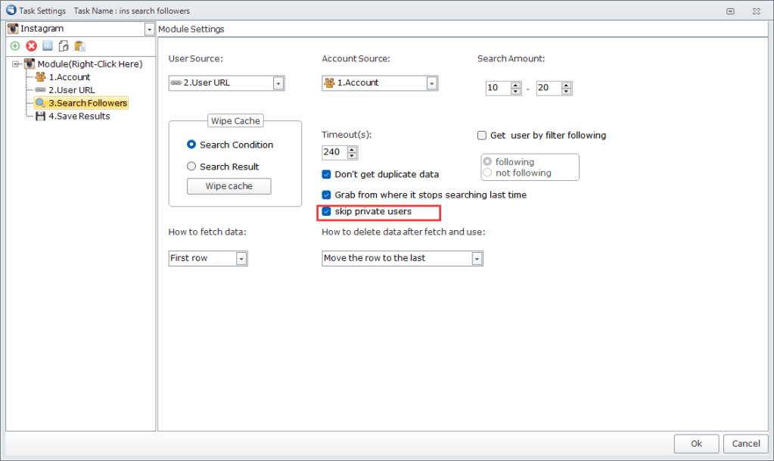Collapse the Module tree node
774x461 pixels.
(x=16, y=64)
